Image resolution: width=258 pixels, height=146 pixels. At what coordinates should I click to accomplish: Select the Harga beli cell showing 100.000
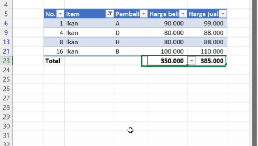pos(168,51)
